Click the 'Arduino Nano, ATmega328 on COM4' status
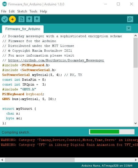Viewport: 138px width, 168px height. coord(107,166)
